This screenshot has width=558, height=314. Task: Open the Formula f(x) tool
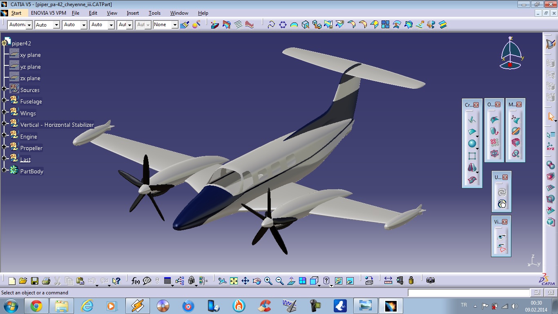[136, 281]
